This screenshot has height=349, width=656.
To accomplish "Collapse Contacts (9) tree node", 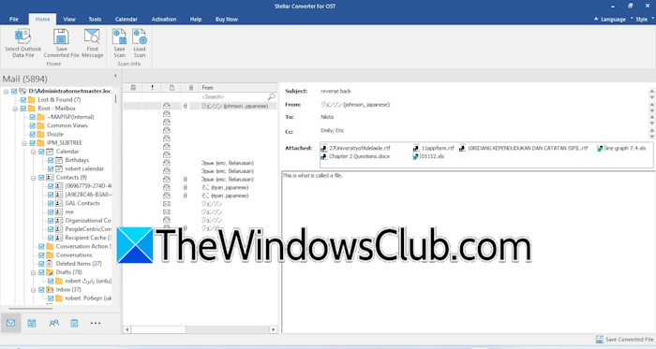I will [34, 178].
